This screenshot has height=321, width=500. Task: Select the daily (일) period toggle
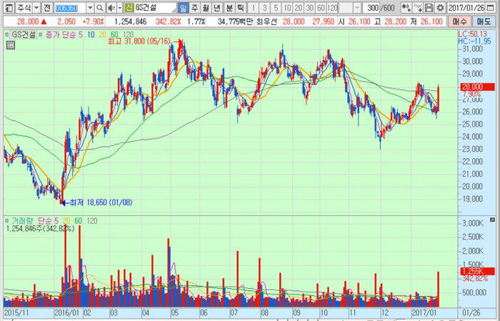tap(184, 7)
